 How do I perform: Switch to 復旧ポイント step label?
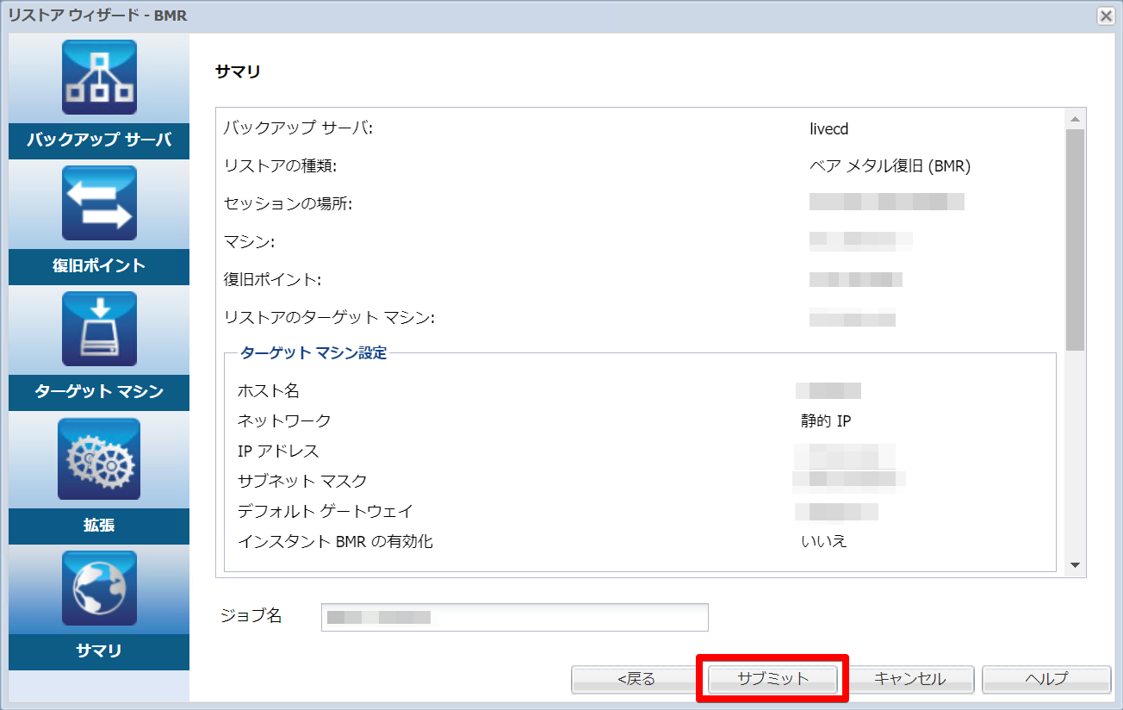pos(99,266)
